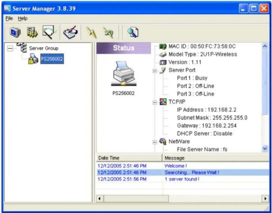Open the notepad with pen toolbar icon
Image resolution: width=272 pixels, height=213 pixels.
click(70, 32)
